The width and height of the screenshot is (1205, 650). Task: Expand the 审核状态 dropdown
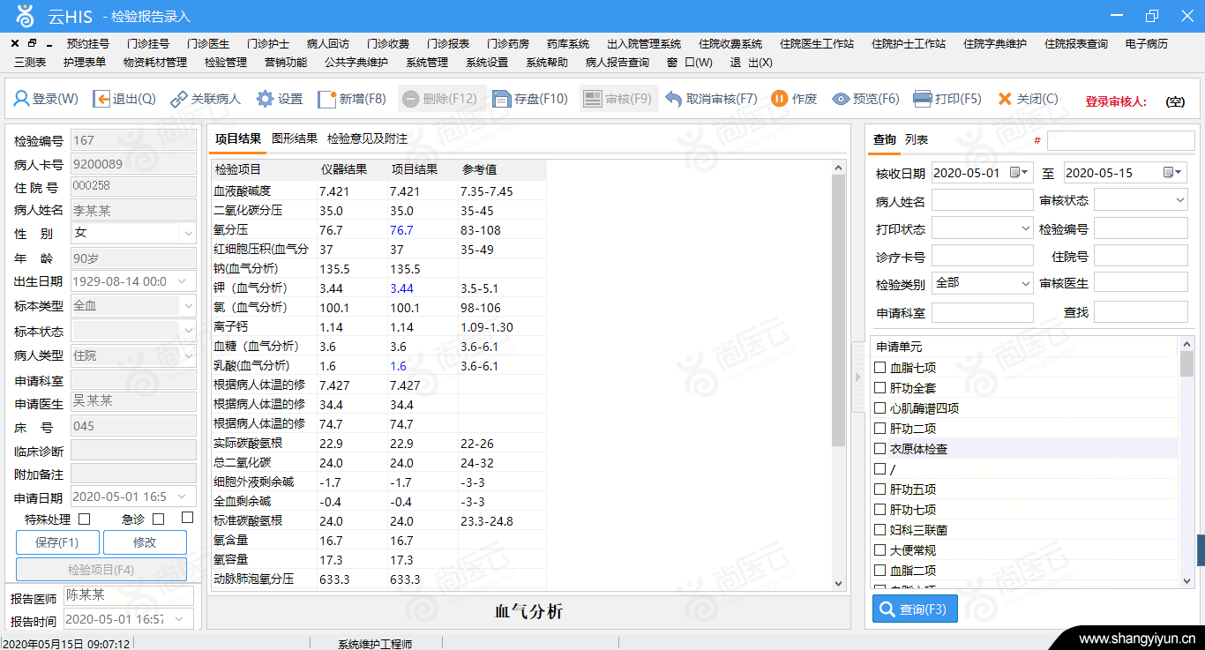(1180, 201)
